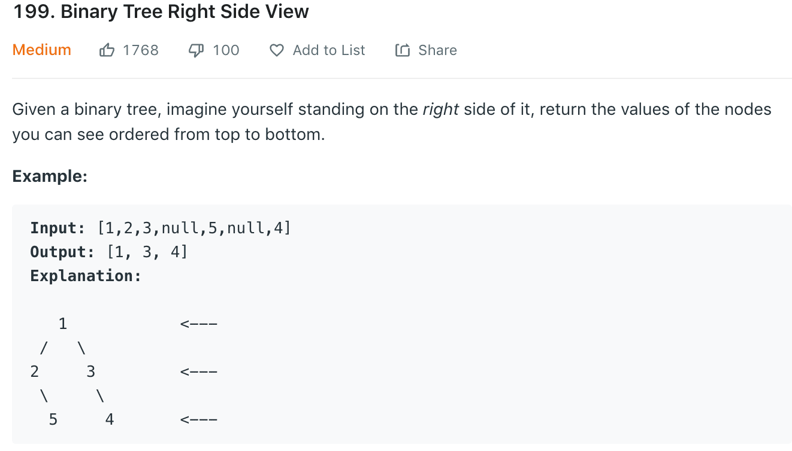This screenshot has width=792, height=451.
Task: Click the Example heading
Action: coord(50,176)
